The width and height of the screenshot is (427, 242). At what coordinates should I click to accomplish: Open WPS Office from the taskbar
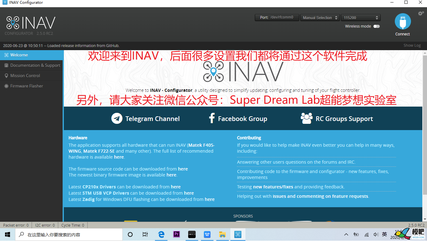coord(207,234)
